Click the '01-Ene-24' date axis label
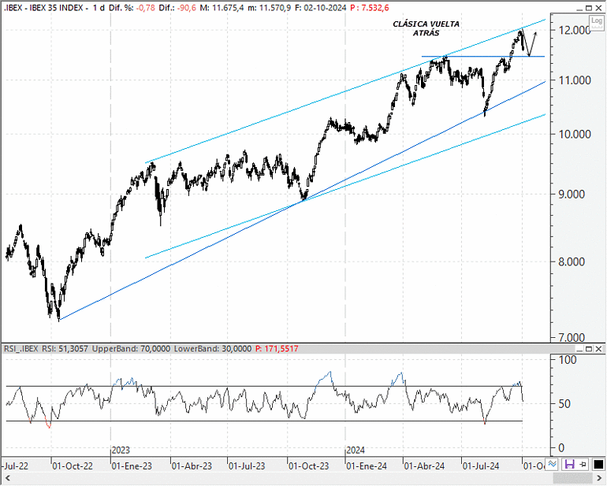 (x=367, y=466)
